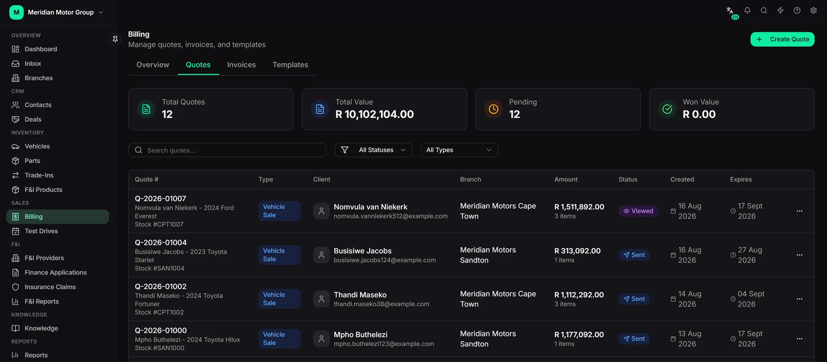Open All Statuses filter dropdown
Screen dimensions: 827x362
373,150
